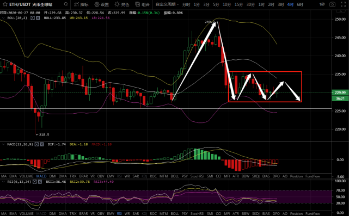The height and width of the screenshot is (216, 349).
Task: Open the 组合 layout option
Action: [142, 4]
